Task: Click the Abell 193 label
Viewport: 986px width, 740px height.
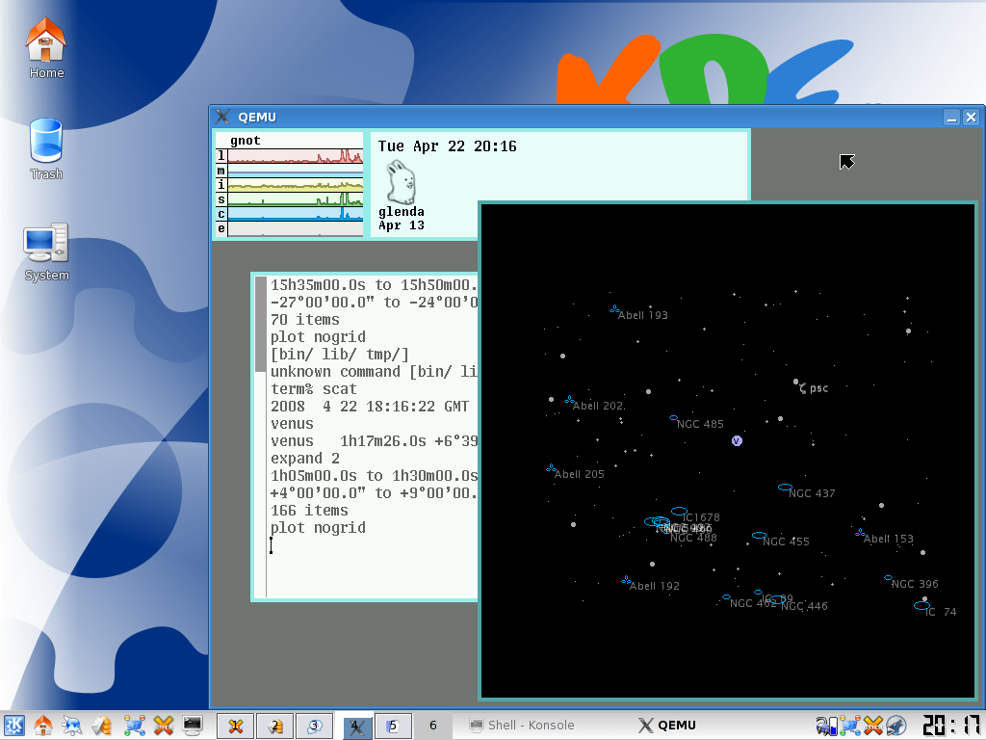Action: (x=642, y=315)
